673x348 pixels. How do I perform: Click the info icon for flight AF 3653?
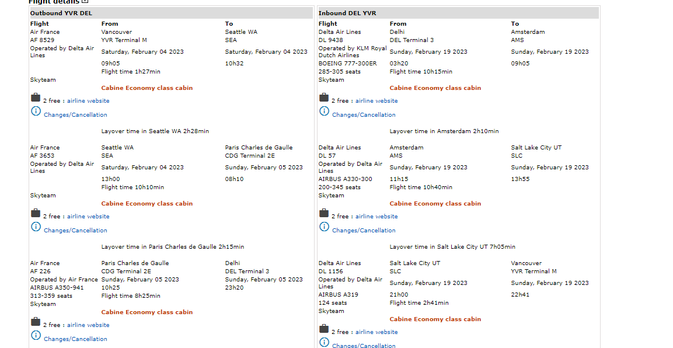point(36,227)
